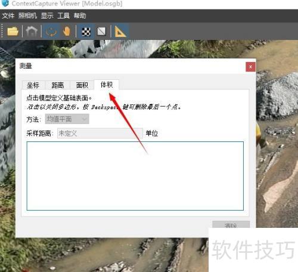
Task: Click the triangle ruler measure tool
Action: point(120,32)
